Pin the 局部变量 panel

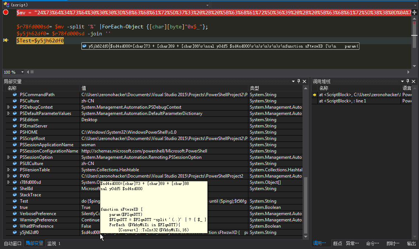[299, 81]
